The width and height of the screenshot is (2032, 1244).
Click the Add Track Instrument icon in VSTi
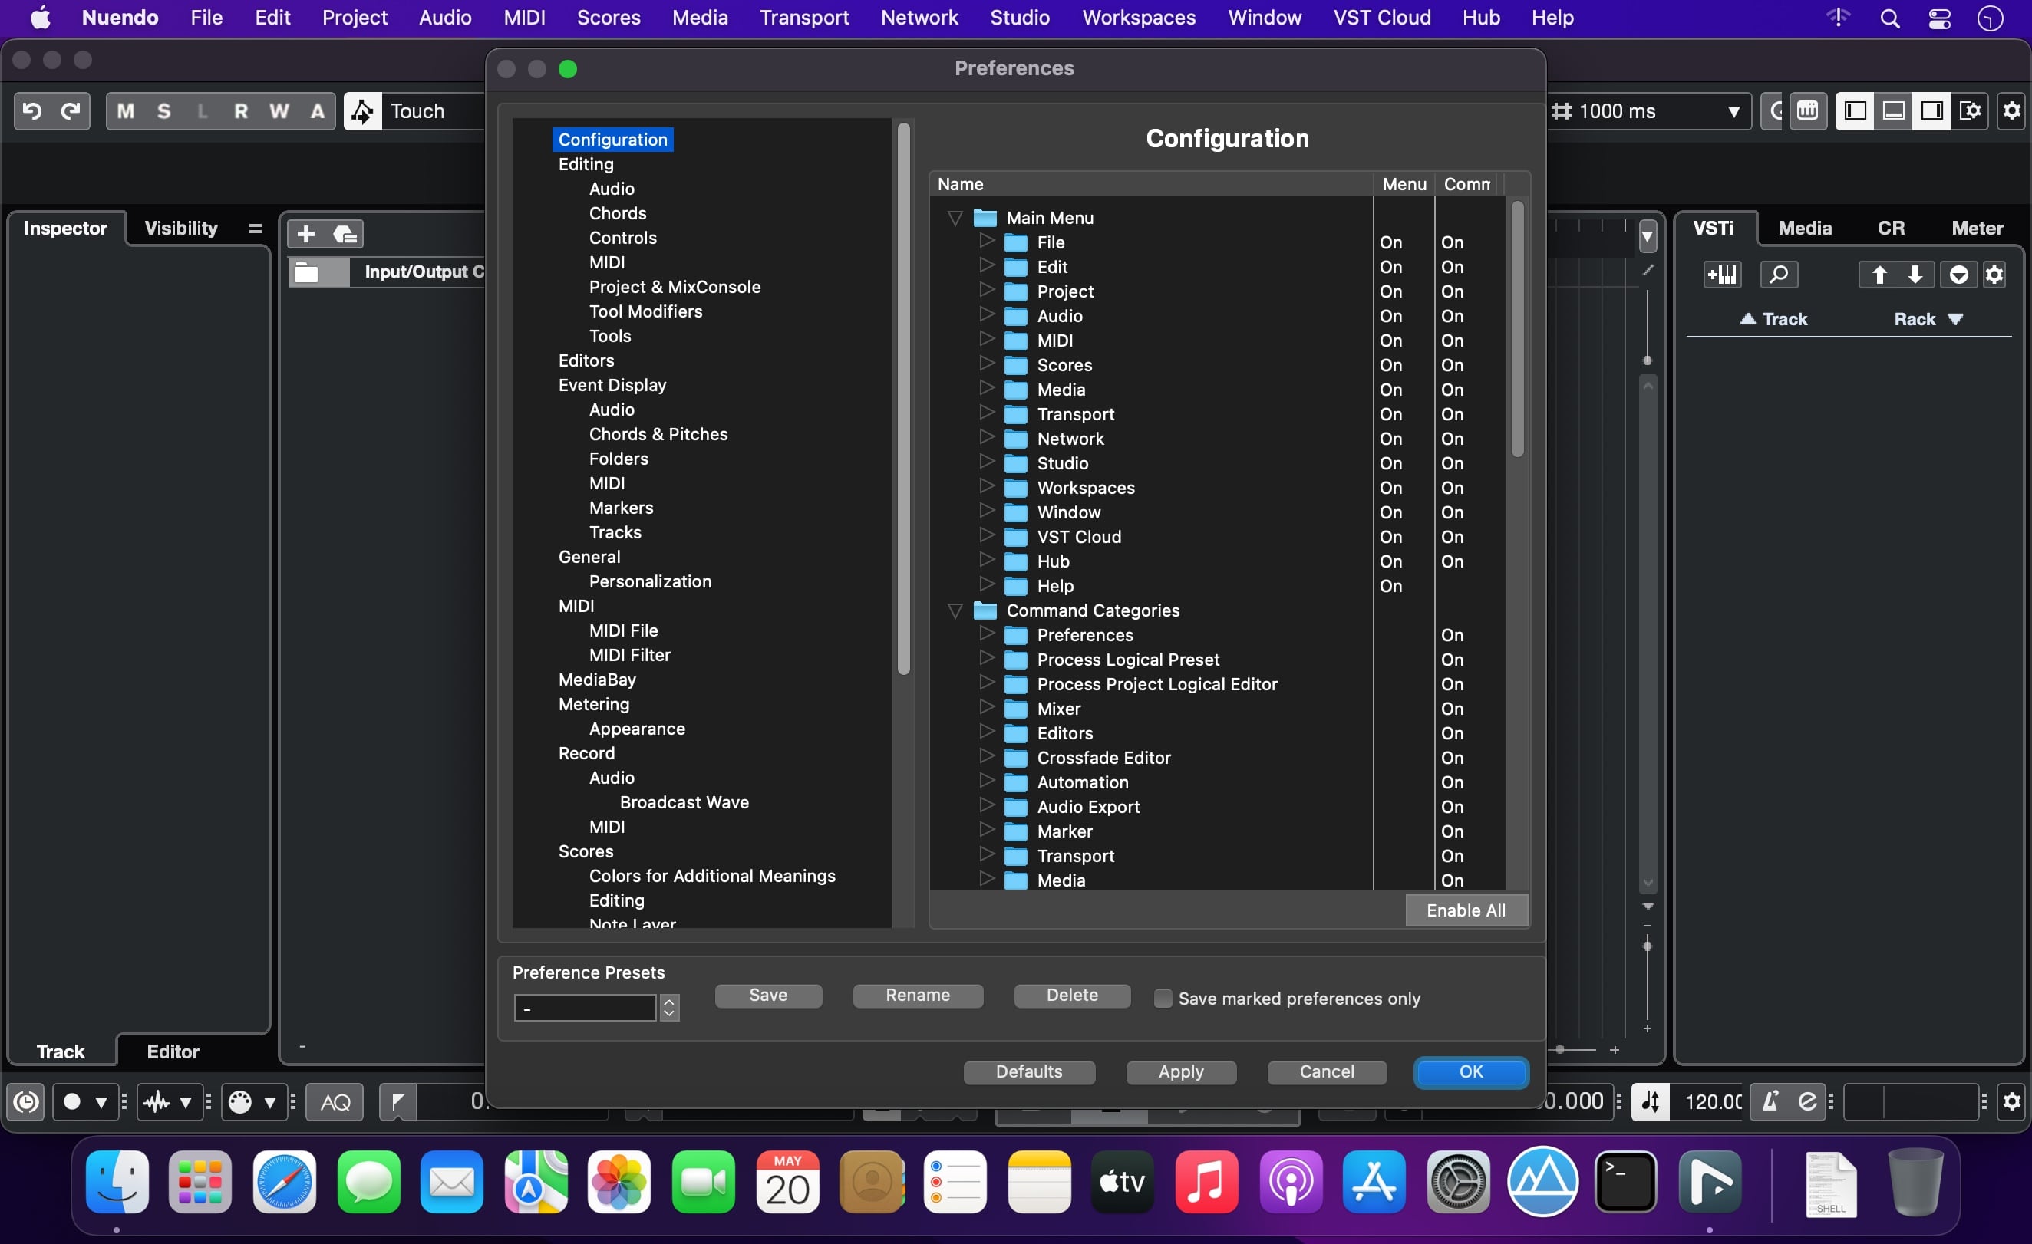pyautogui.click(x=1722, y=275)
